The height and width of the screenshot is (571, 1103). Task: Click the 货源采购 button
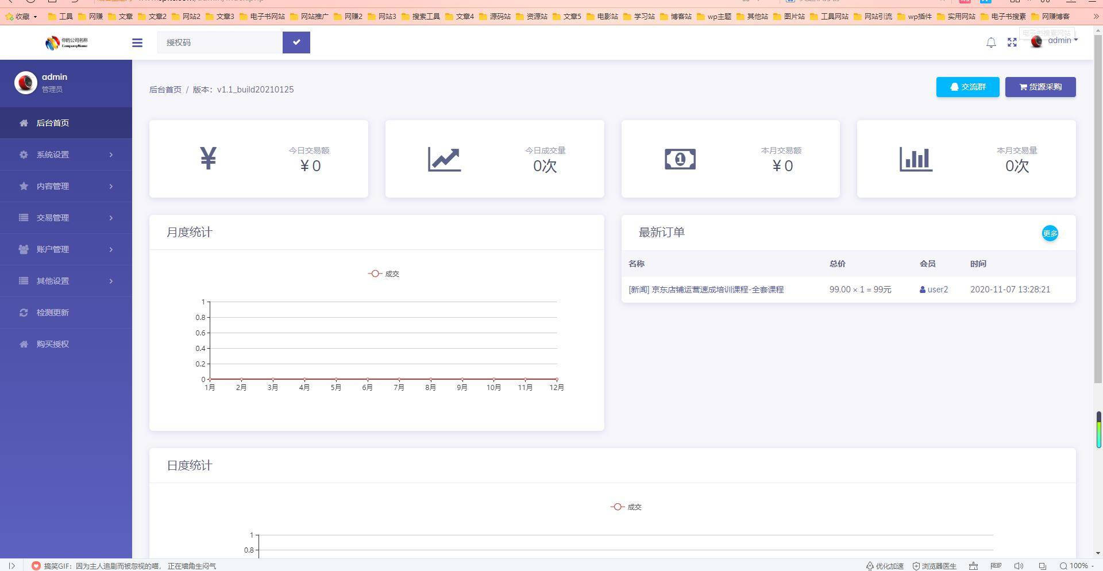click(1040, 87)
